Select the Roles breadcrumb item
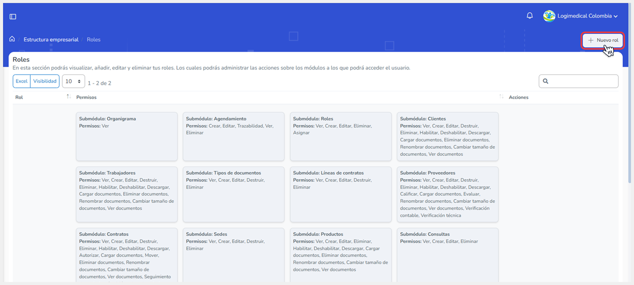 [x=94, y=39]
